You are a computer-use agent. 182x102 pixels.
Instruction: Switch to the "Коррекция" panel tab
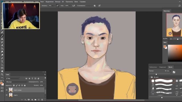(x=163, y=67)
